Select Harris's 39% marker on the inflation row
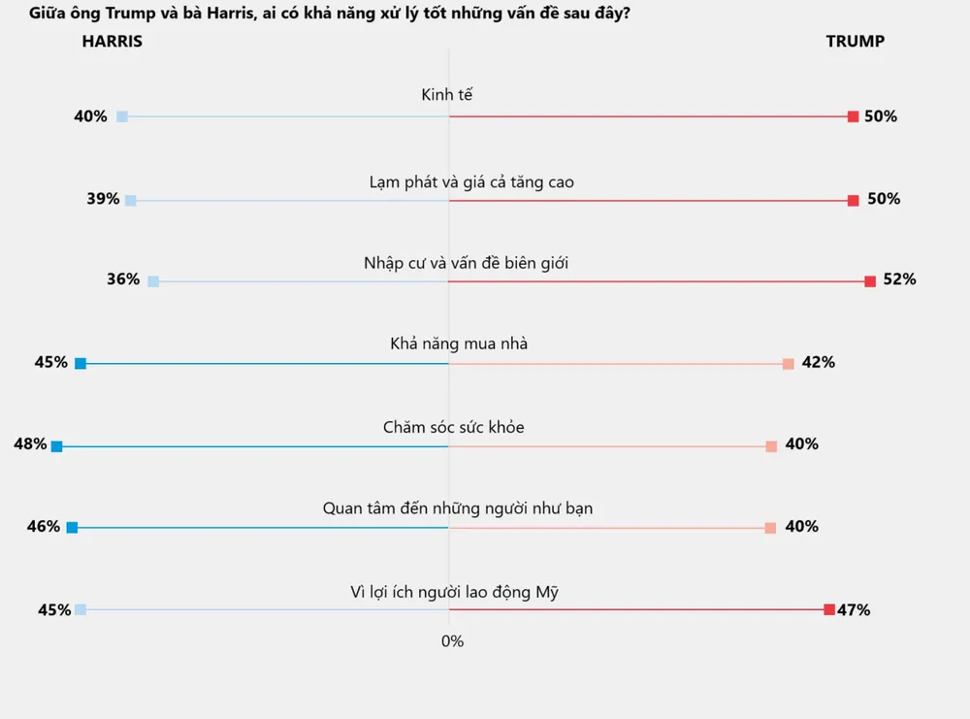This screenshot has width=970, height=719. [x=131, y=201]
